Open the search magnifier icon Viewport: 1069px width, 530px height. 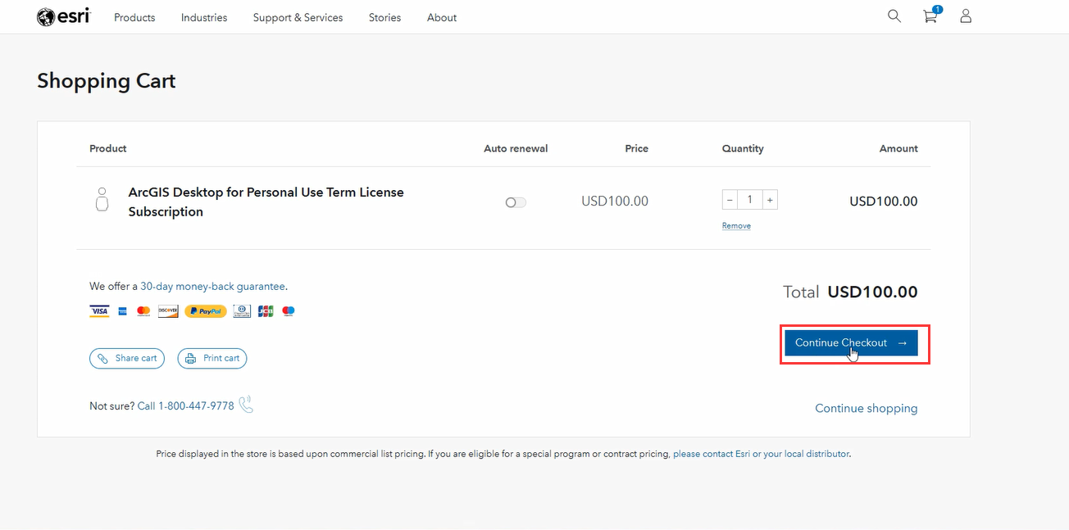coord(894,16)
